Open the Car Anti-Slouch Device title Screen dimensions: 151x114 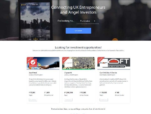[108, 73]
